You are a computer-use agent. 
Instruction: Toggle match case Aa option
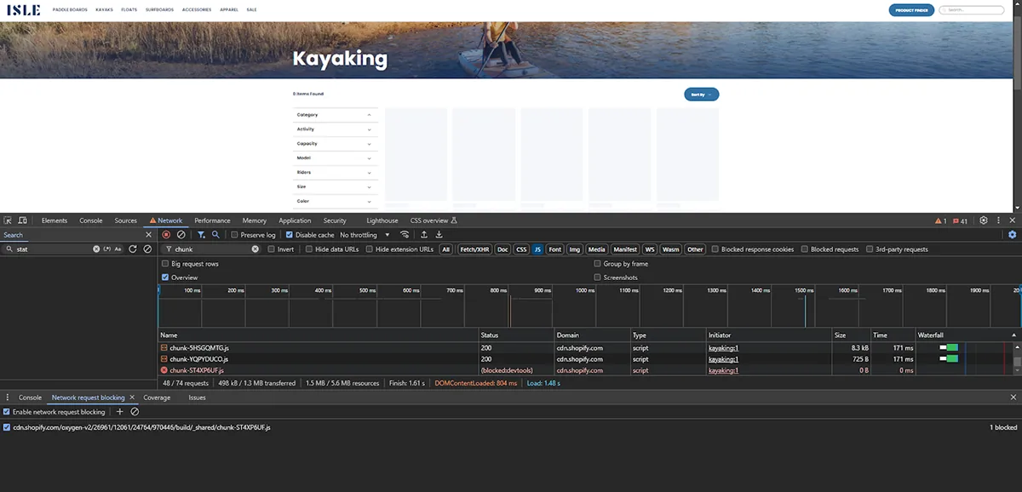coord(118,249)
